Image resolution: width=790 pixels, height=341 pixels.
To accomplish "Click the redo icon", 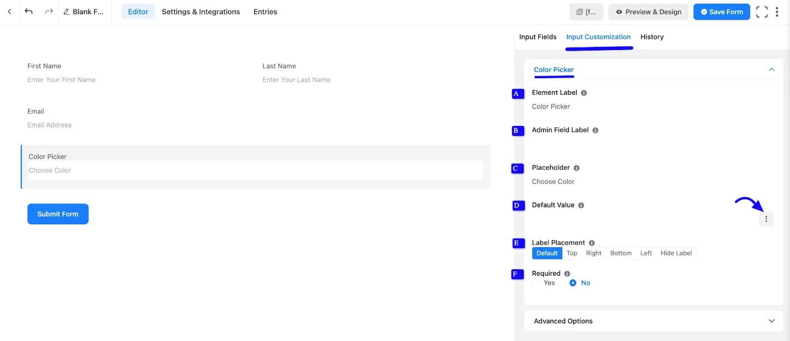I will coord(49,11).
